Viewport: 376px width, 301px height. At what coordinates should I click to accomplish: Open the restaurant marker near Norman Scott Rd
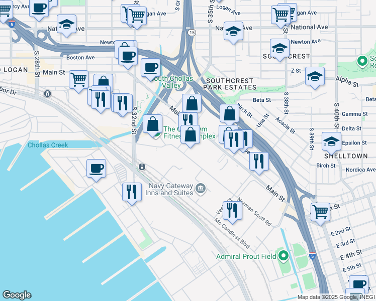[x=232, y=212]
